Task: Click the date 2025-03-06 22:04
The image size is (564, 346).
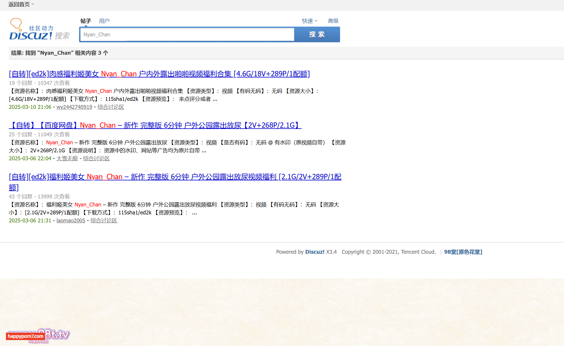Action: click(30, 159)
